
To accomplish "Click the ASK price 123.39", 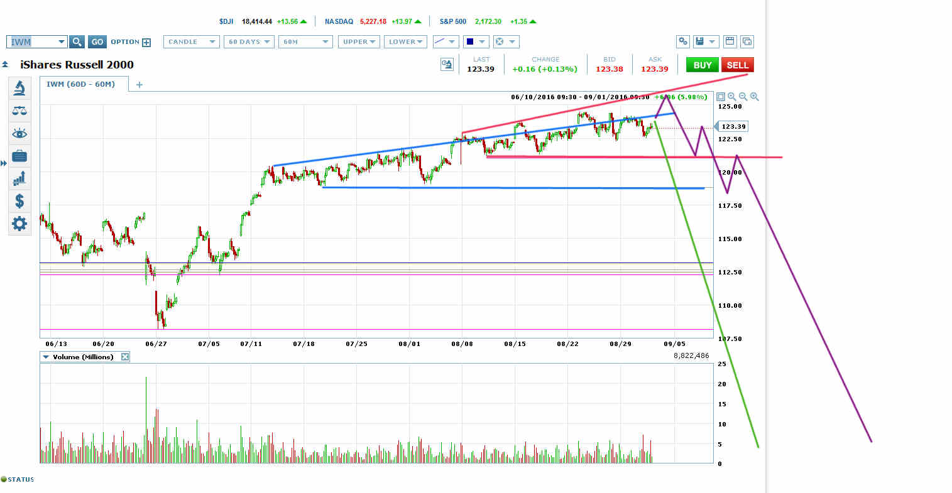I will [655, 69].
